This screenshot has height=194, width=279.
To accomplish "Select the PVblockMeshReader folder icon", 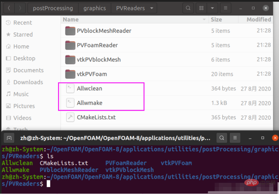I will (70, 31).
